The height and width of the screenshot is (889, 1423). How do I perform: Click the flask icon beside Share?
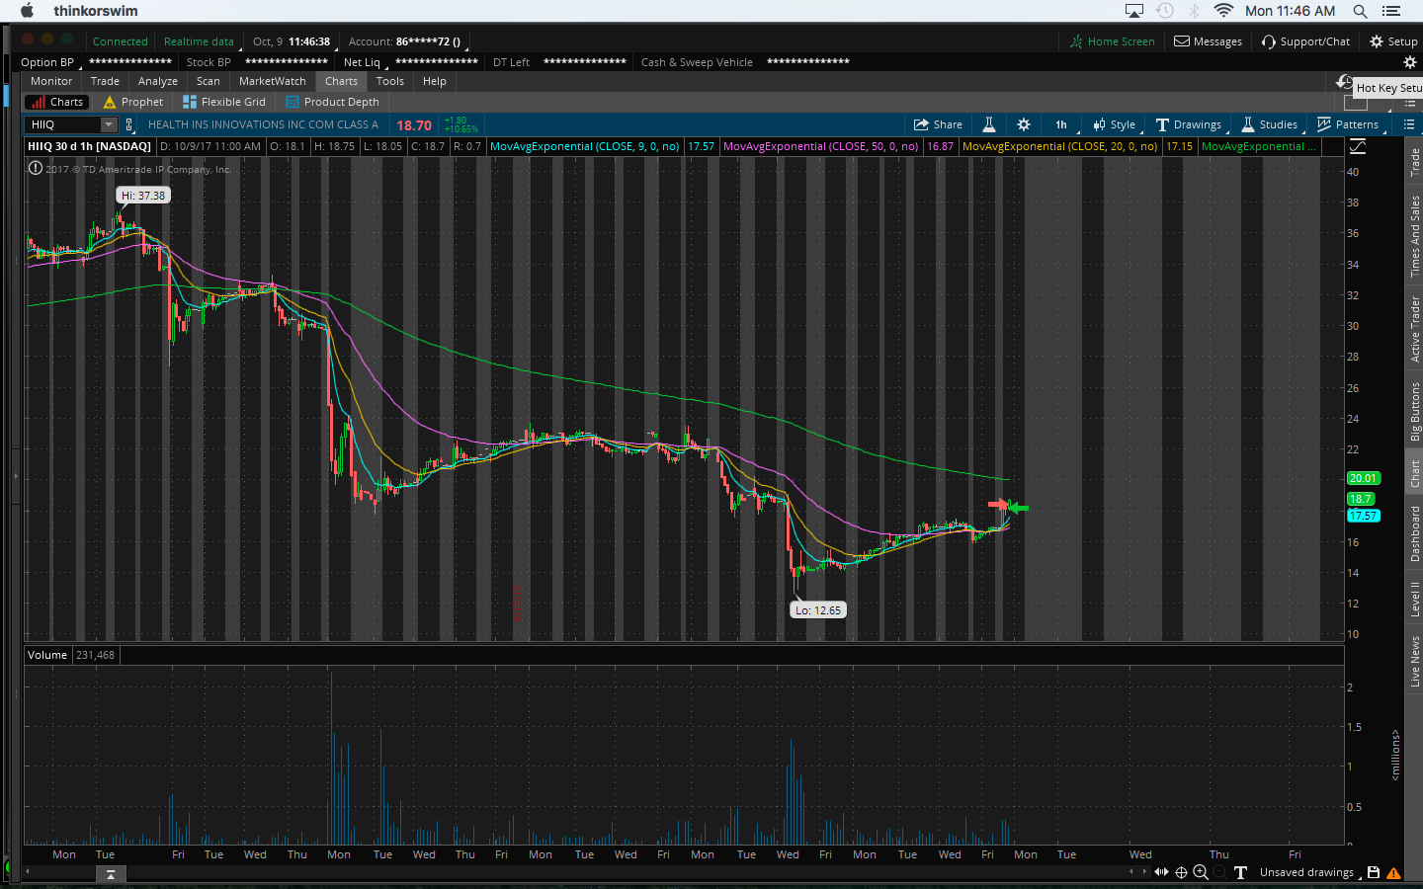[x=988, y=124]
